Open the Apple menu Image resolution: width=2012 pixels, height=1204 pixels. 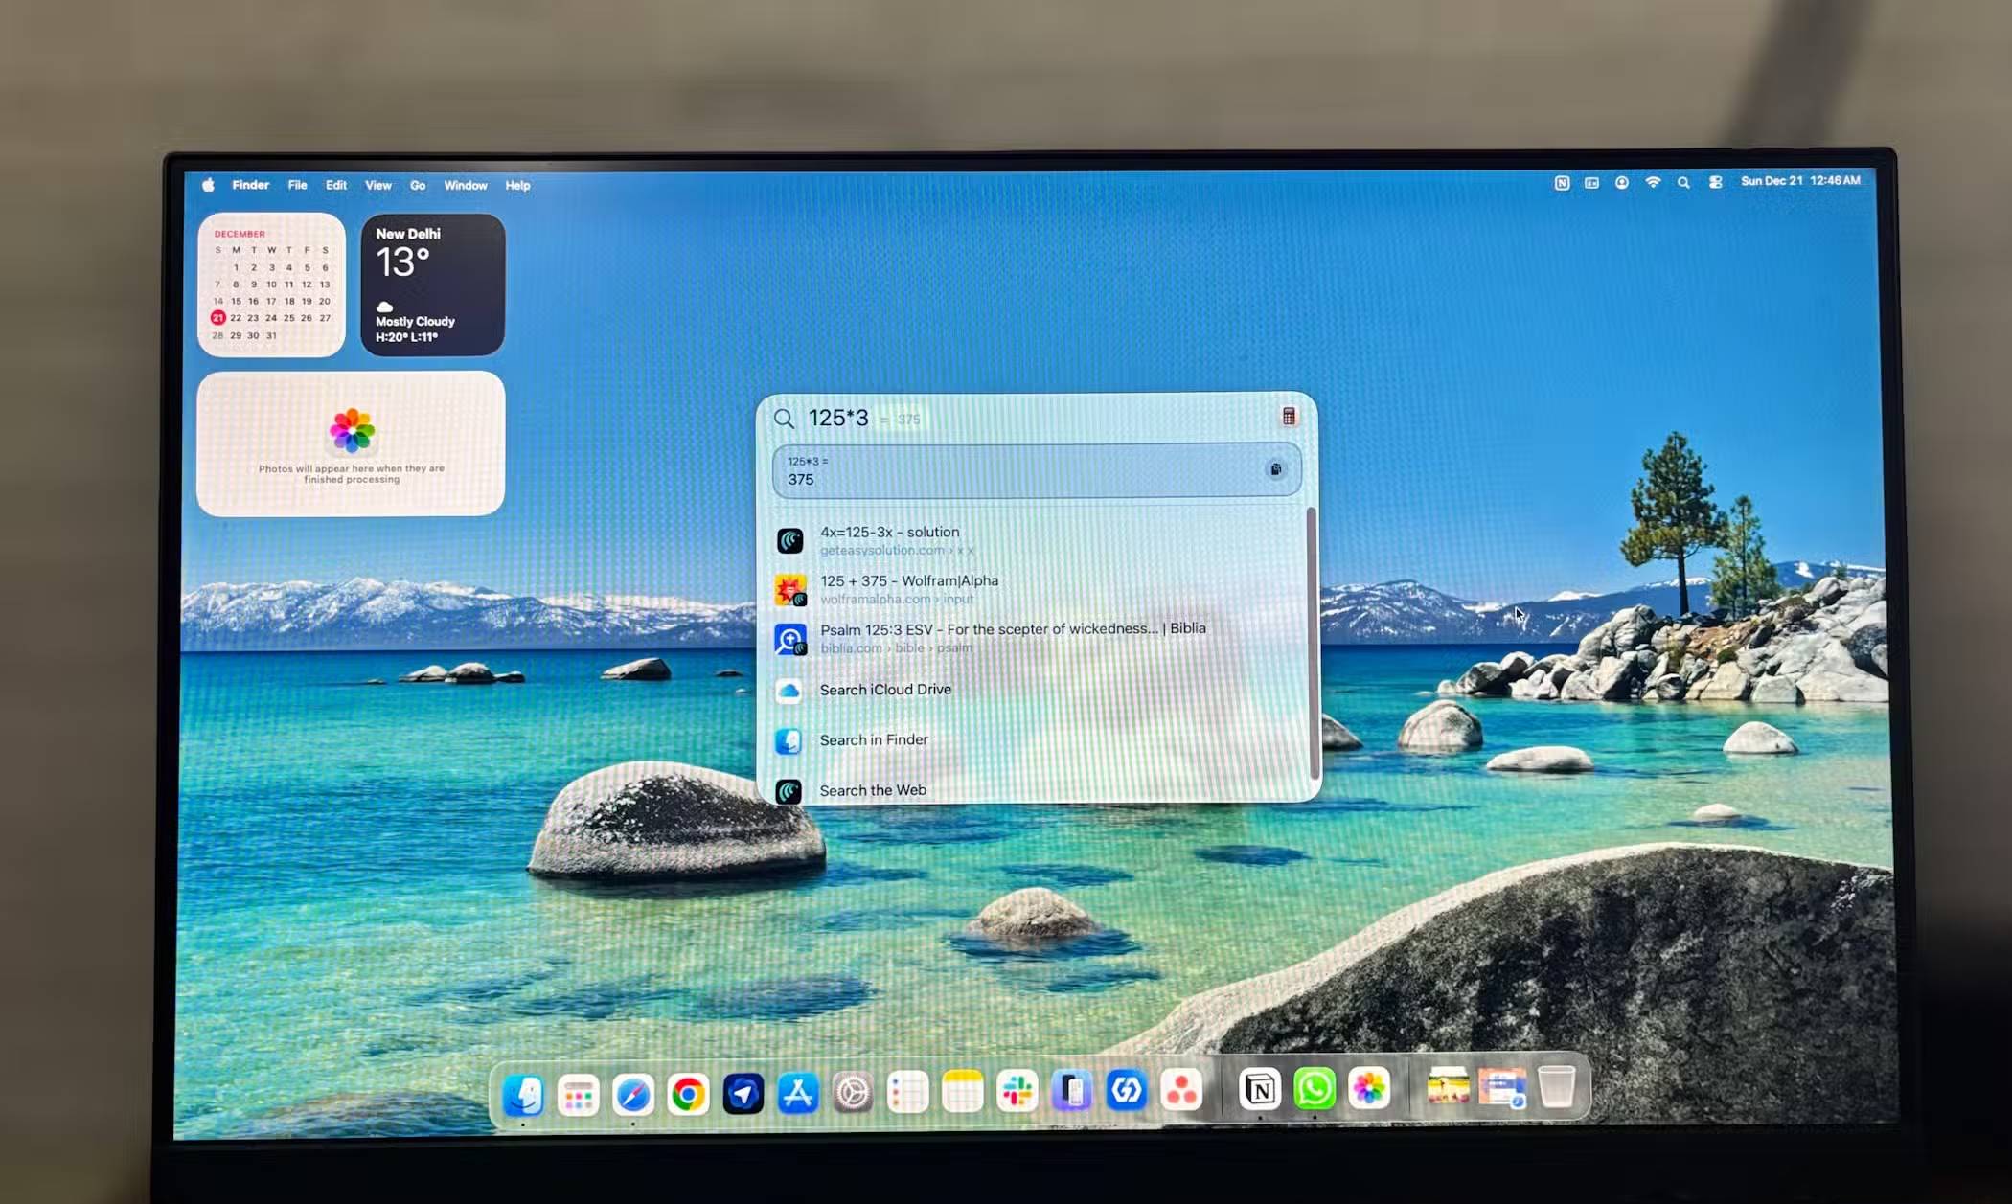click(x=208, y=185)
